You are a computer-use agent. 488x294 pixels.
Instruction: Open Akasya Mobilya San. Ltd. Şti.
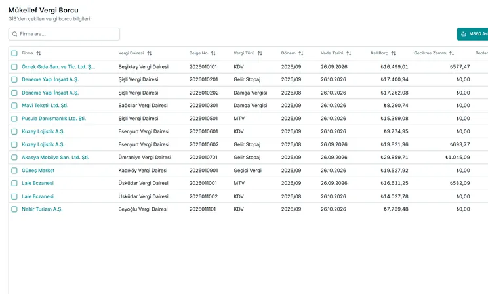click(55, 157)
